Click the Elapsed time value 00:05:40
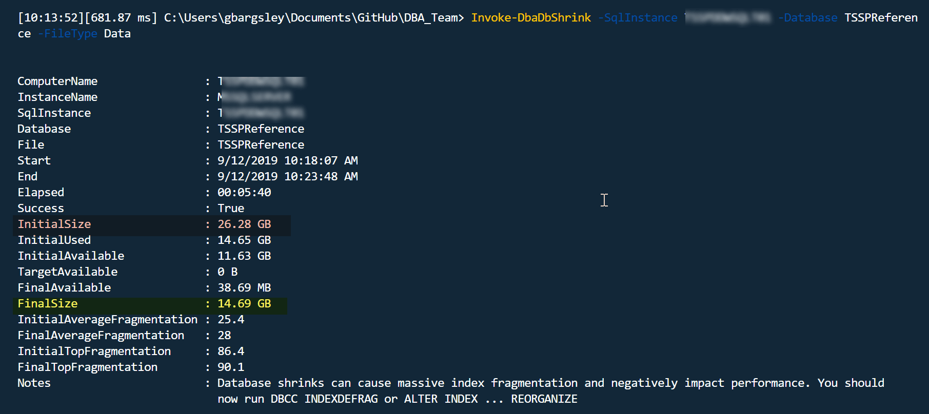Image resolution: width=929 pixels, height=414 pixels. click(x=244, y=192)
